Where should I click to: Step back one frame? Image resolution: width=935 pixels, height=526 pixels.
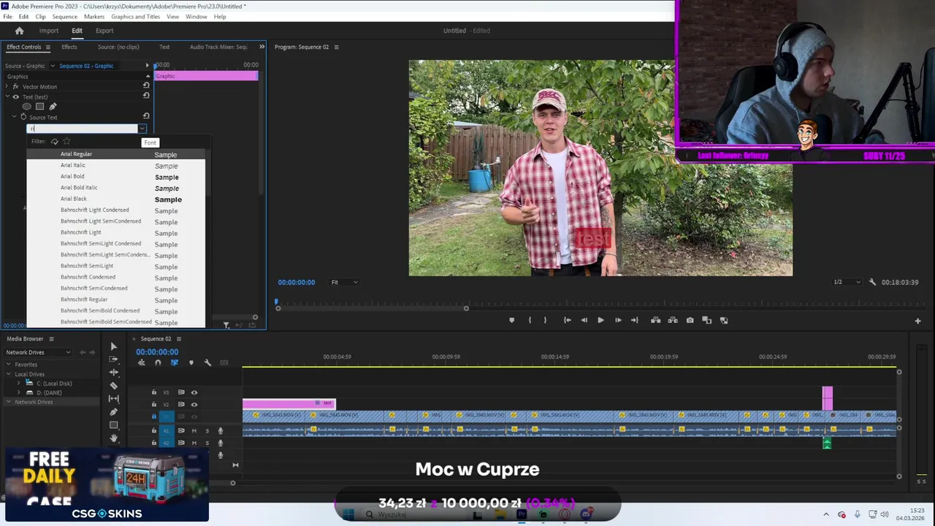tap(584, 320)
